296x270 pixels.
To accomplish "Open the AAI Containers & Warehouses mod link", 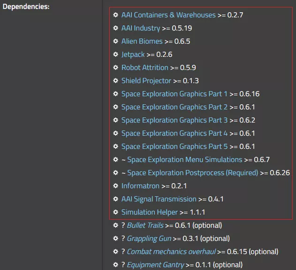I will (168, 15).
